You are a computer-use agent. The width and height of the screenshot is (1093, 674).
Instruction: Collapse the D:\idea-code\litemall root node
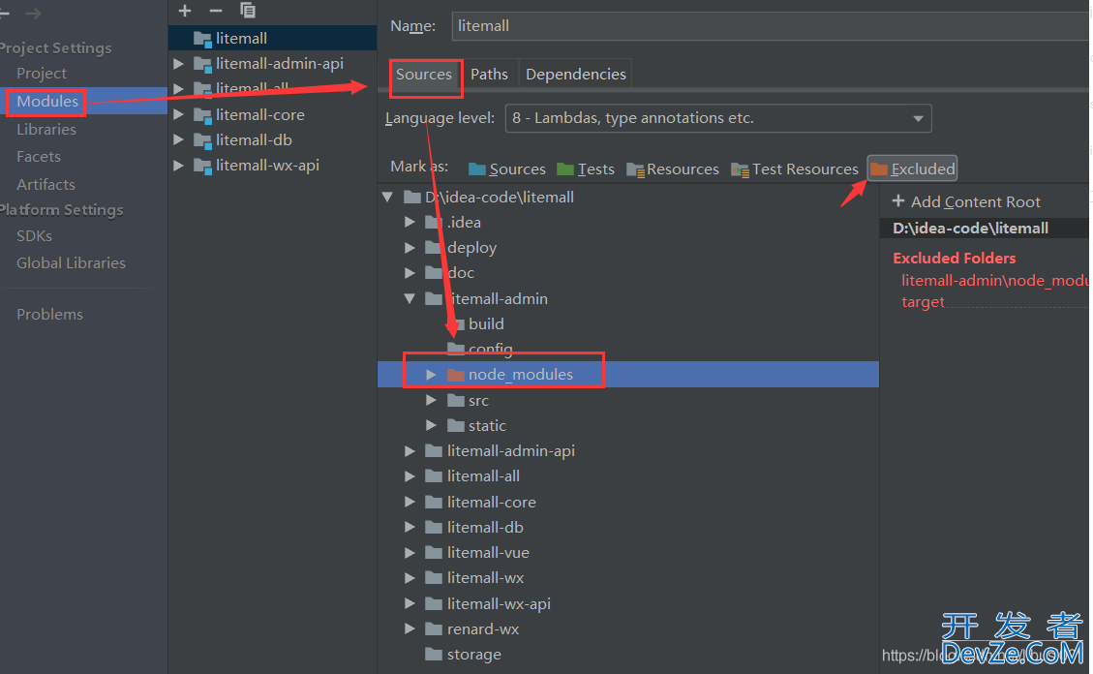click(x=387, y=198)
